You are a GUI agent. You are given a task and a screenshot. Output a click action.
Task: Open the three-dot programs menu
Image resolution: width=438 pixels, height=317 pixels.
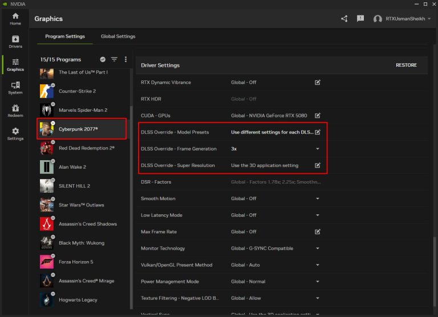[x=125, y=59]
